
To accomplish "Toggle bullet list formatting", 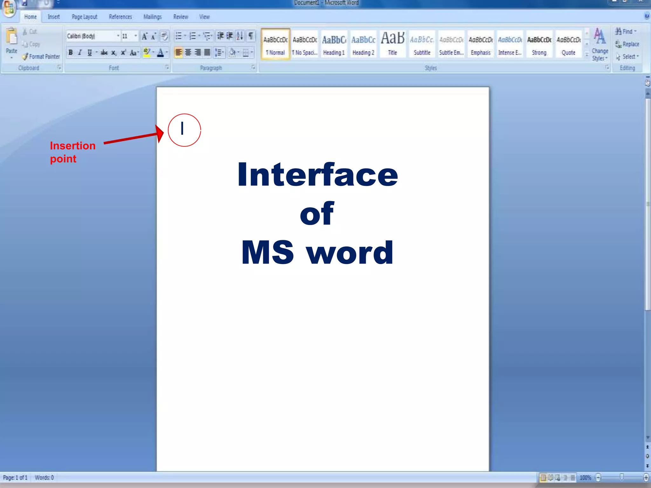I will [179, 36].
